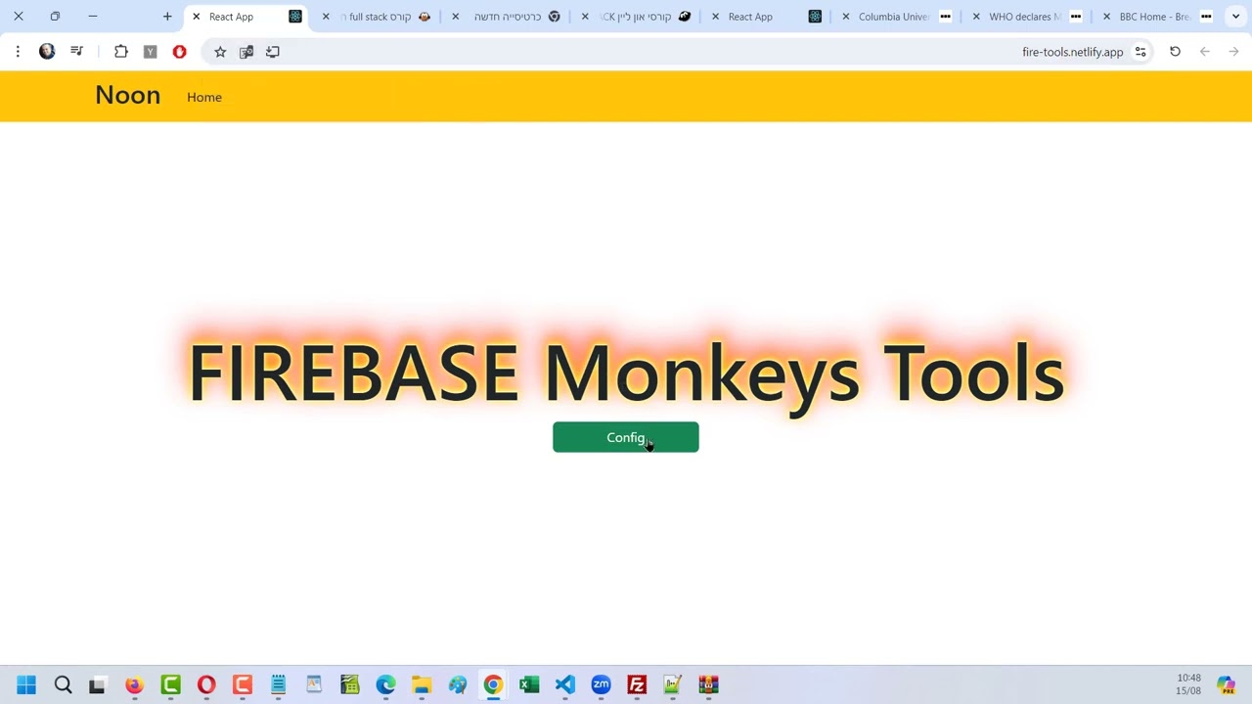Launch Opera from taskbar
This screenshot has width=1252, height=704.
(206, 685)
